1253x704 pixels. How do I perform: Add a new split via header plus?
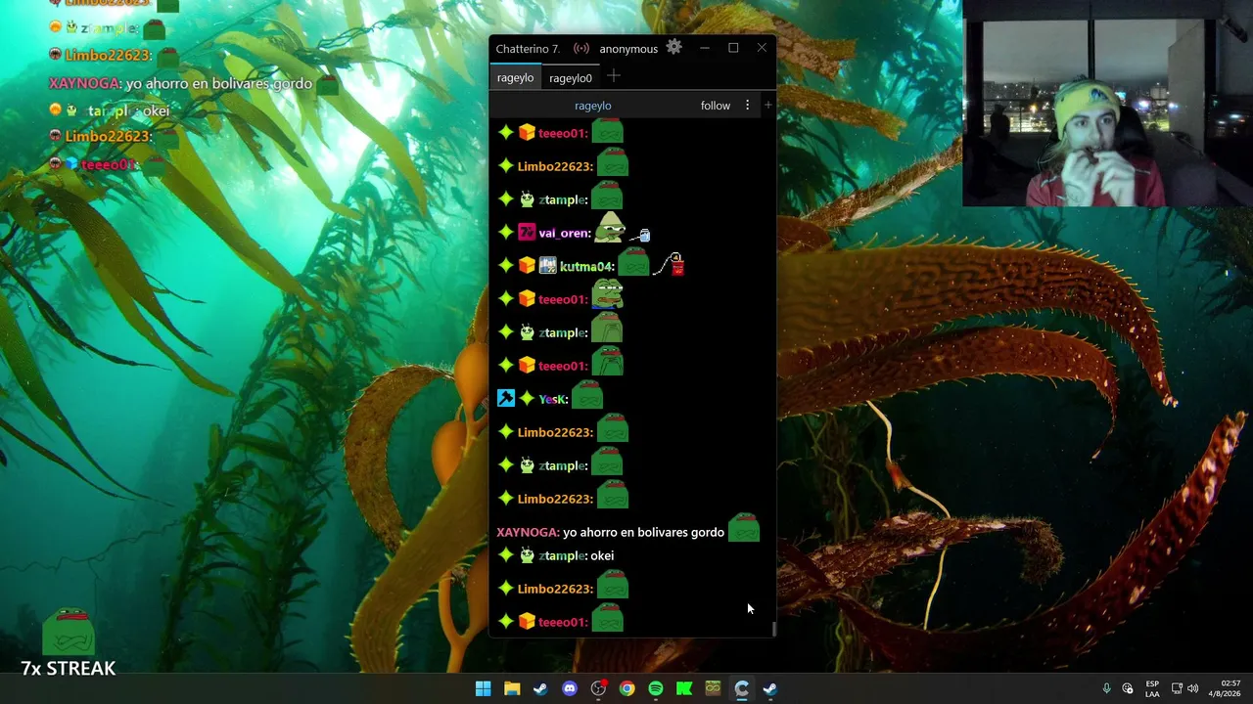tap(768, 105)
